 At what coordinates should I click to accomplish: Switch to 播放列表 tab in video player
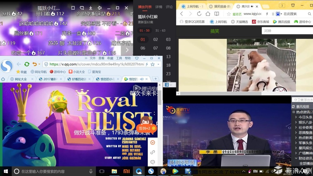coord(145,7)
